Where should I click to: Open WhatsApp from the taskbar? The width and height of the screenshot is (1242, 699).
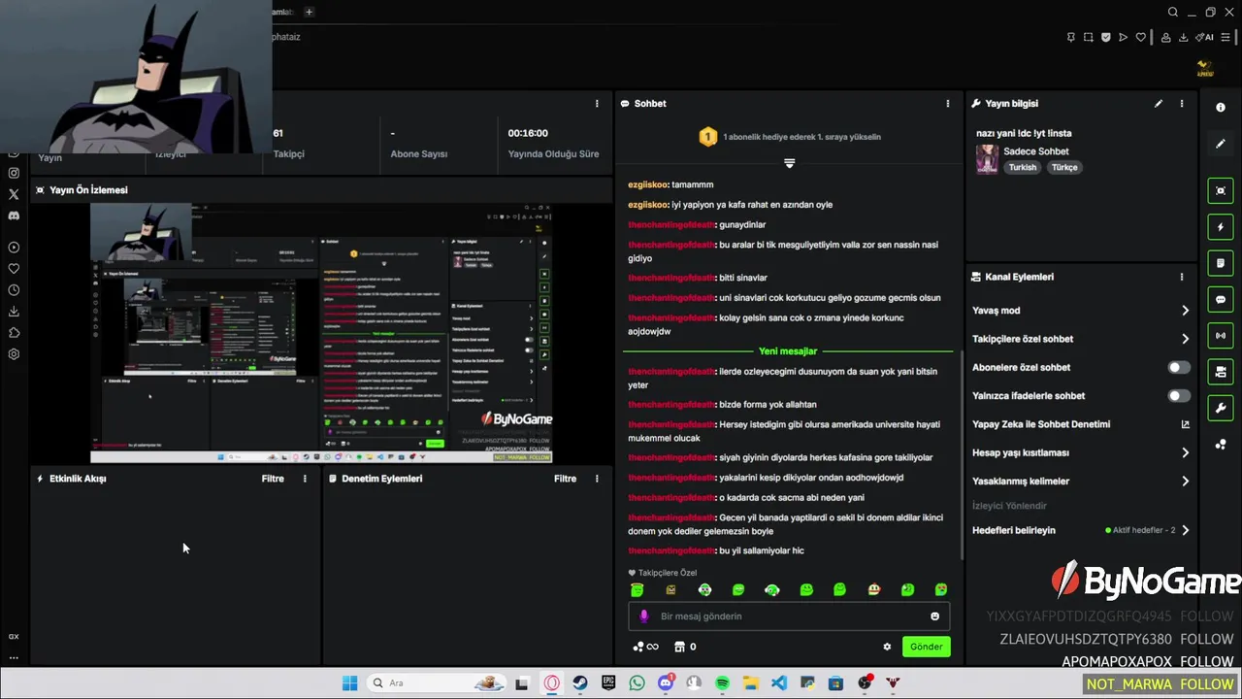click(637, 683)
